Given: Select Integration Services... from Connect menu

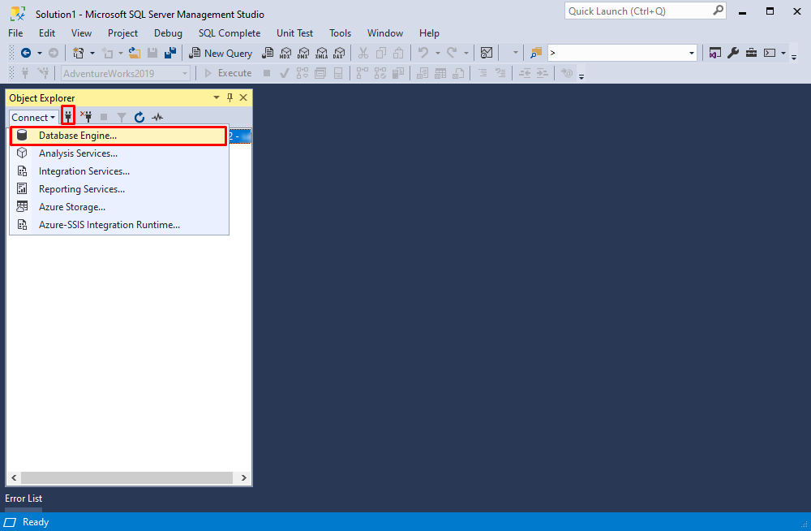Looking at the screenshot, I should (119, 171).
